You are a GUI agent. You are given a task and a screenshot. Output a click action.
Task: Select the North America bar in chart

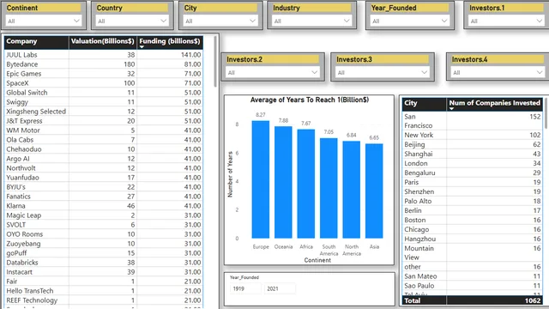pyautogui.click(x=352, y=190)
